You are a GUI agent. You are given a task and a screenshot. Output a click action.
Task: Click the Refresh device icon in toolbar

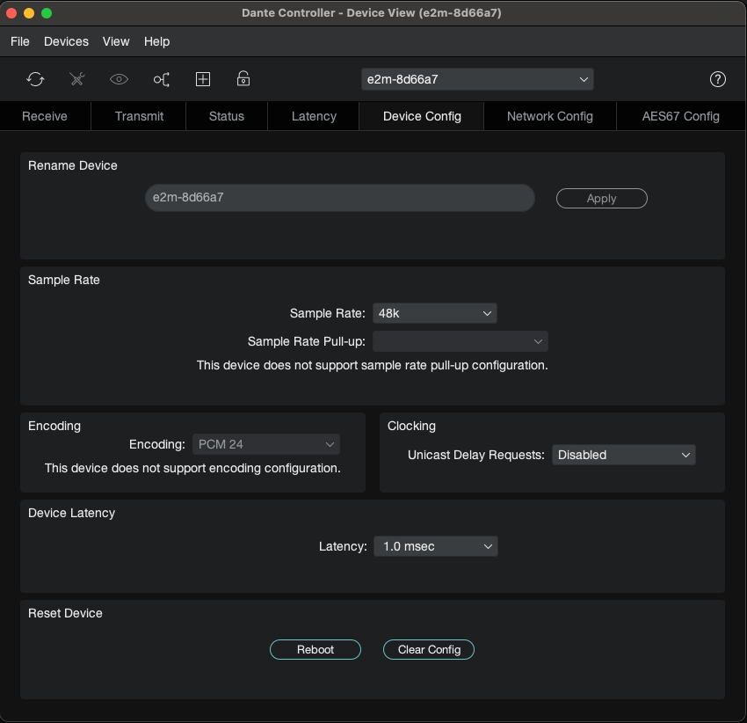click(x=35, y=79)
